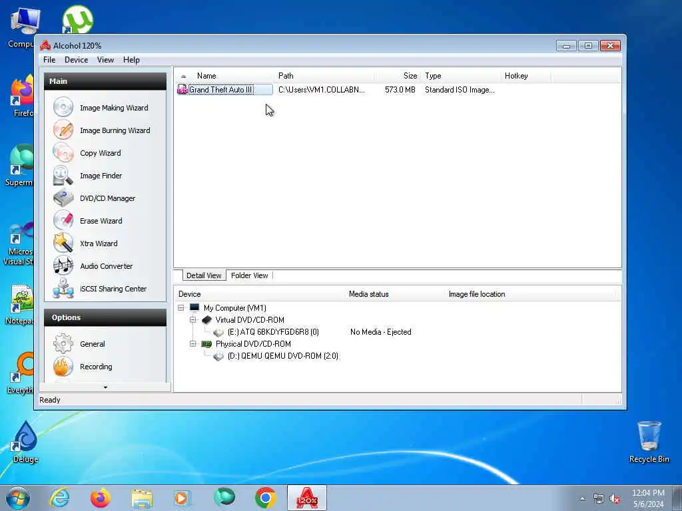This screenshot has height=511, width=682.
Task: Open Internet Explorer from the taskbar
Action: tap(59, 498)
